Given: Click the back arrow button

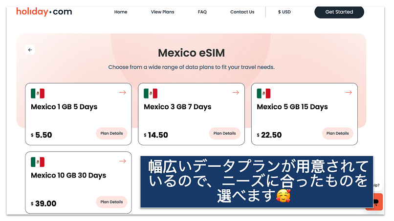Looking at the screenshot, I should (x=30, y=50).
